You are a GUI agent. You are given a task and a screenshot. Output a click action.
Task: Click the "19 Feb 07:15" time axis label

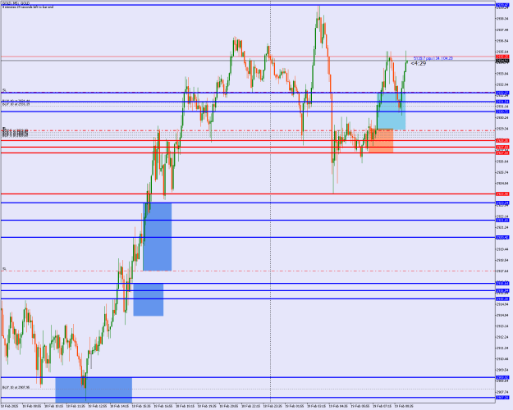point(382,407)
